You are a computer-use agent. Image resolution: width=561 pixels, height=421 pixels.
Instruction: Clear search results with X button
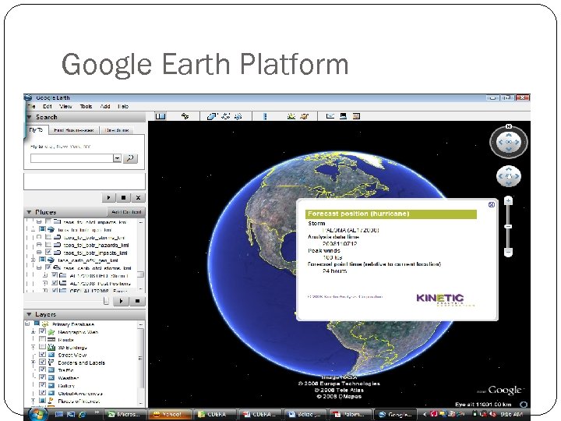click(138, 197)
